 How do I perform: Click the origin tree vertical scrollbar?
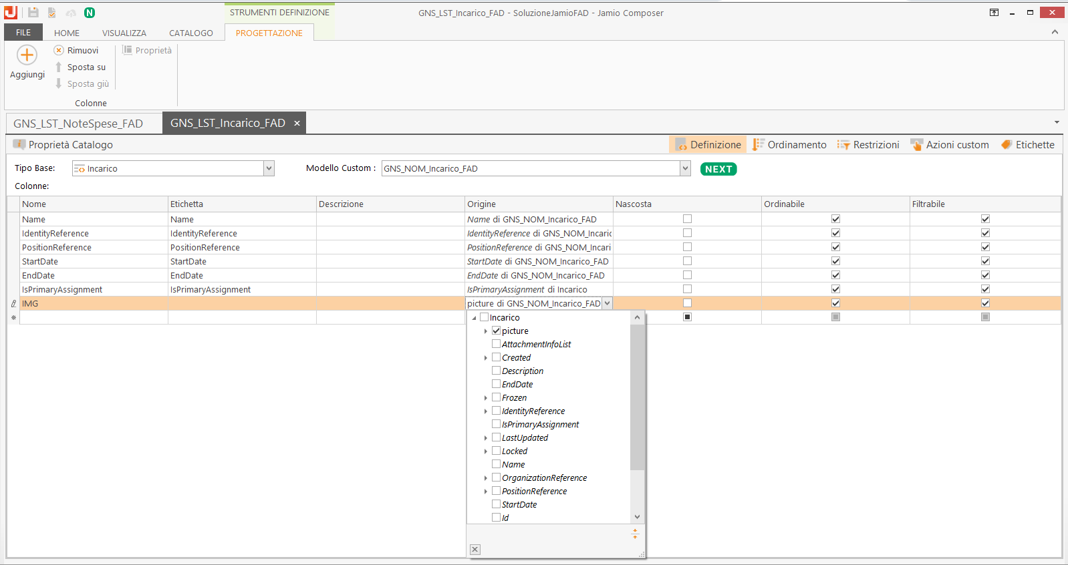click(x=637, y=401)
